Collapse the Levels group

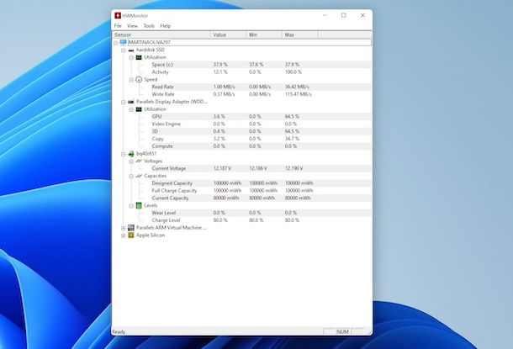131,206
